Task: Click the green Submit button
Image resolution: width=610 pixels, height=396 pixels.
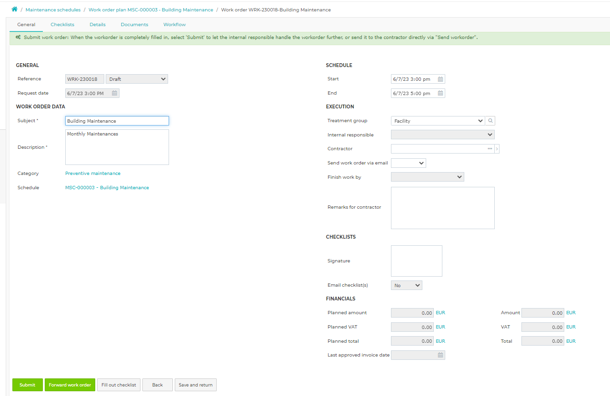Action: coord(27,385)
